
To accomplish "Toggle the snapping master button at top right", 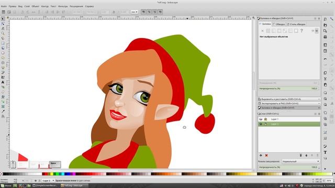I will point(332,19).
